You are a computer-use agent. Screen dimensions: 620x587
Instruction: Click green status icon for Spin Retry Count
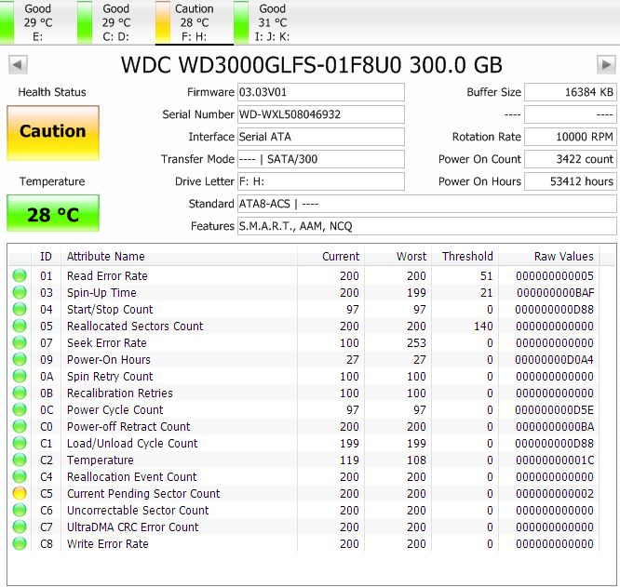tap(20, 376)
